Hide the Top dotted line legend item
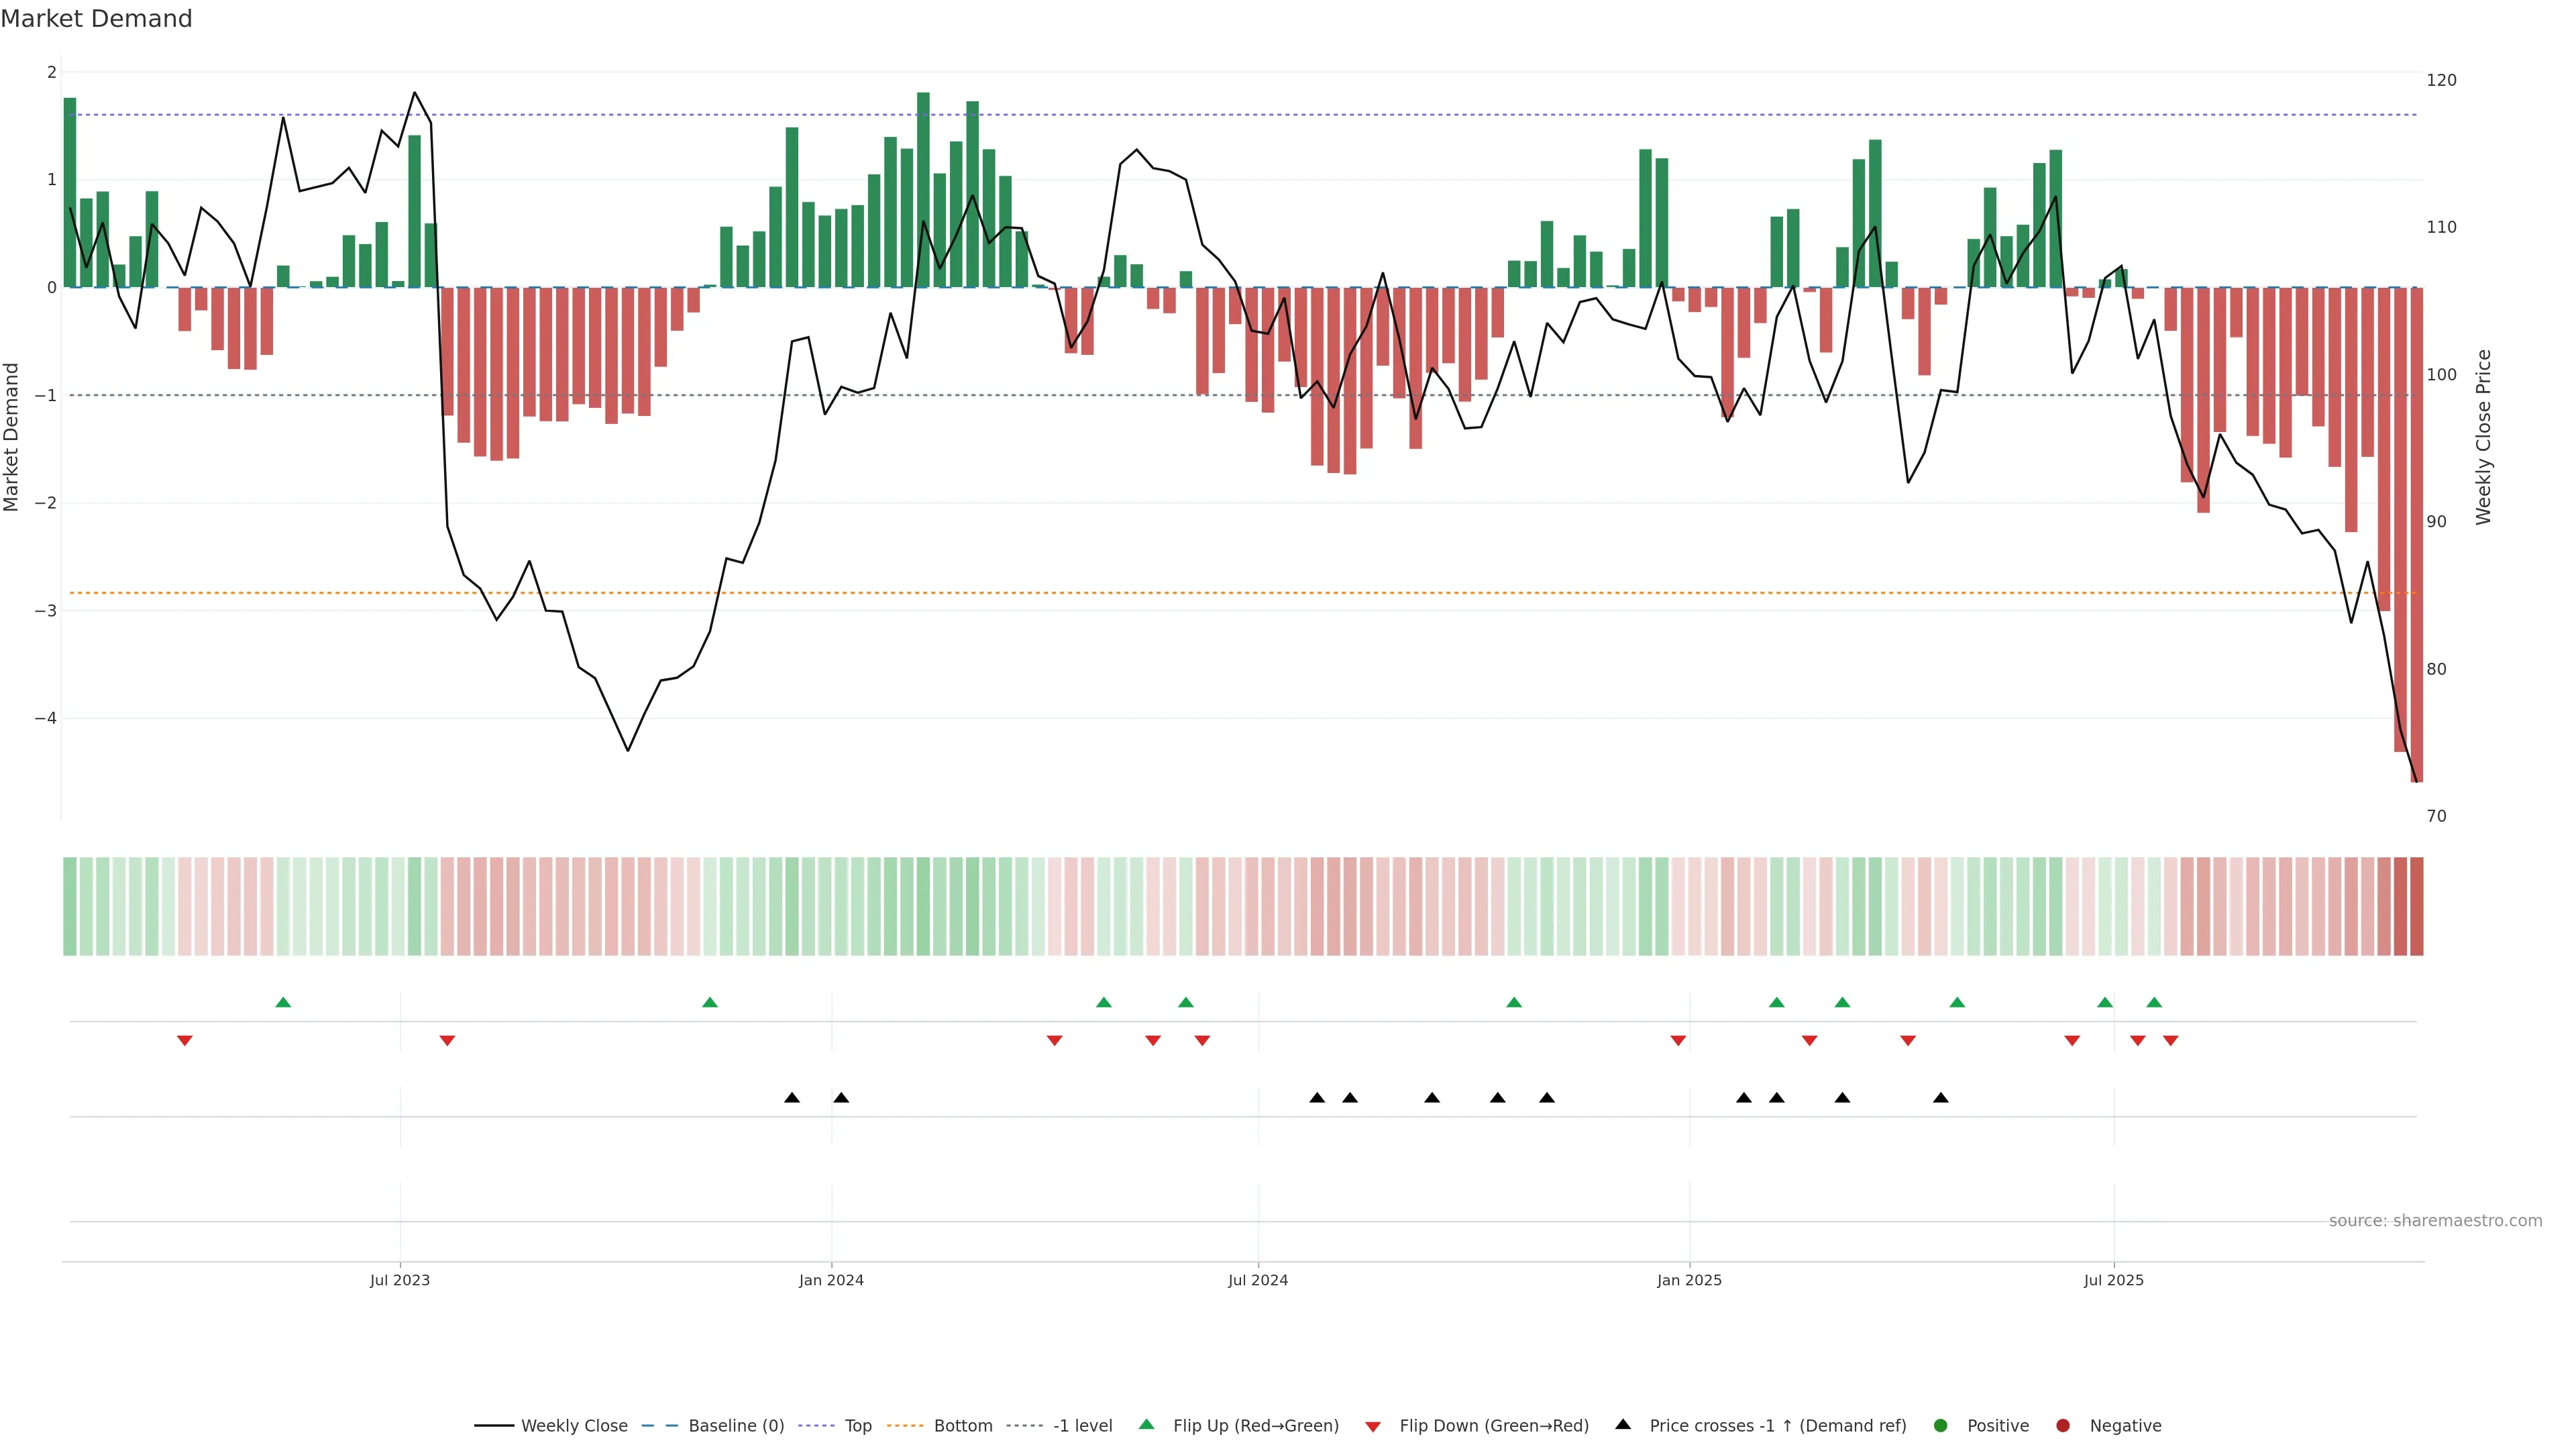The height and width of the screenshot is (1449, 2576). tap(857, 1425)
